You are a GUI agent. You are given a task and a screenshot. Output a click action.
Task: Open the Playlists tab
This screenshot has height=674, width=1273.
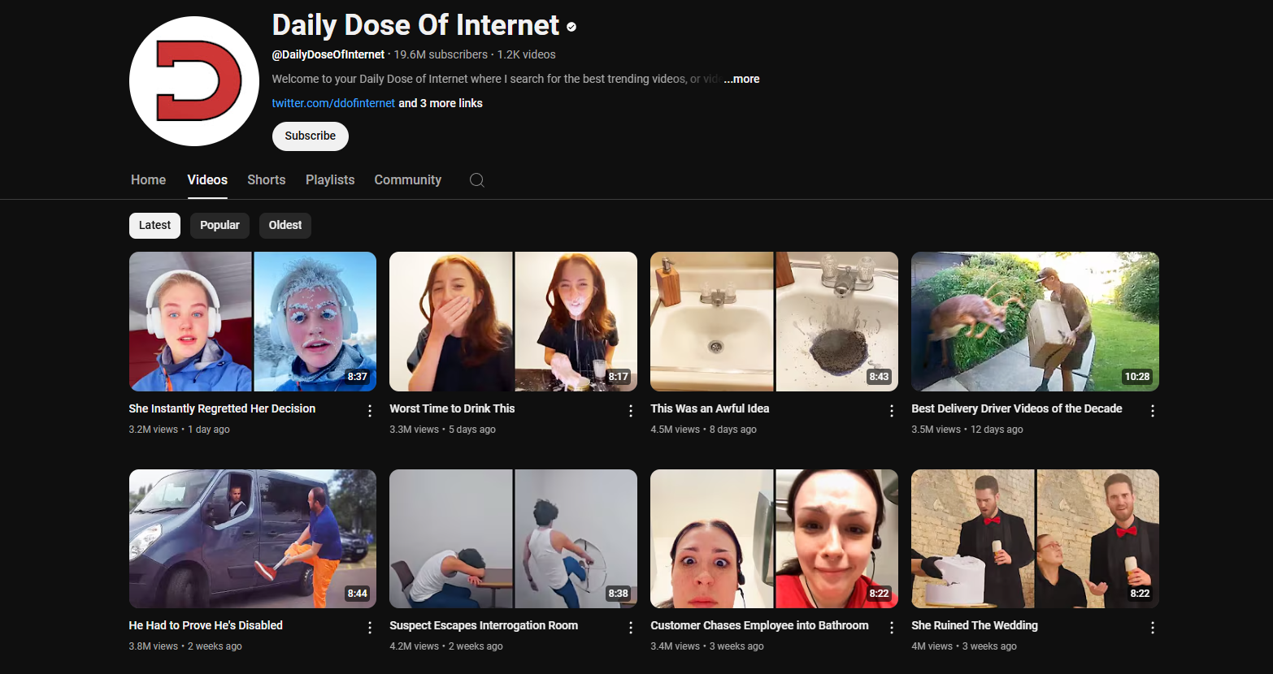[330, 180]
